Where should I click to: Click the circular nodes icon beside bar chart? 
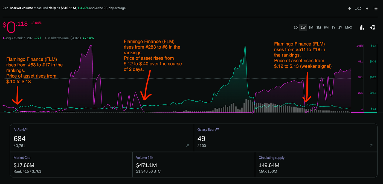[x=372, y=27]
